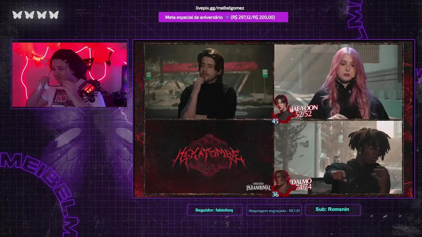This screenshot has height=237, width=422.
Task: Click the Meta especial de aniversário goal bar
Action: [223, 17]
